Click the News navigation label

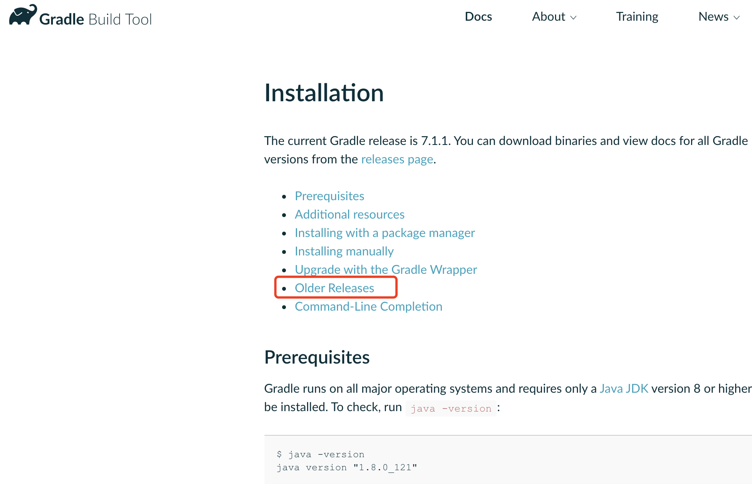[x=713, y=16]
